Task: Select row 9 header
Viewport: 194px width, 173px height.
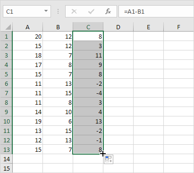Action: tap(6, 112)
